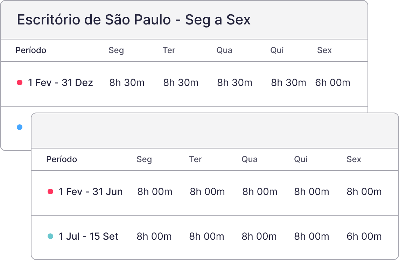Click the Período header in the back table
Screen dimensions: 399x260
pos(31,50)
